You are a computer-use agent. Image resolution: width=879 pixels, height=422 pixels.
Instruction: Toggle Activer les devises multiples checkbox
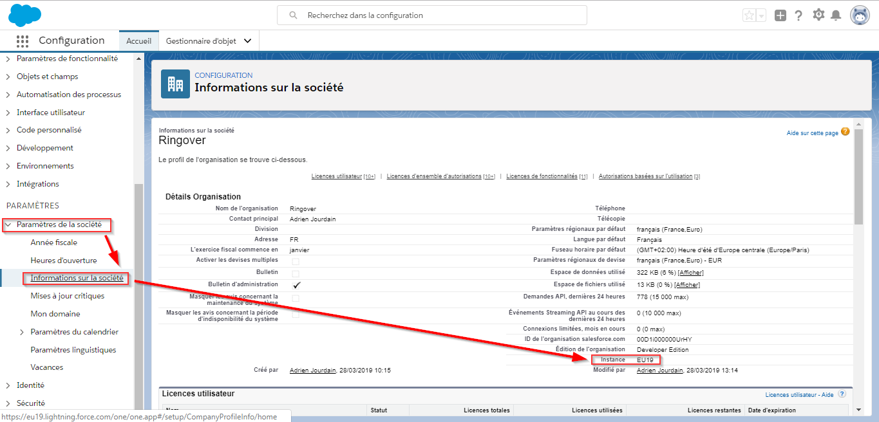(296, 261)
